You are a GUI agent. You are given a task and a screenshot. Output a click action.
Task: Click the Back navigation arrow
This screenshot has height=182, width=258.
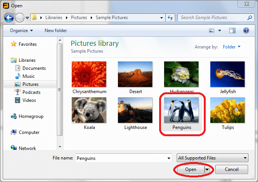9,18
